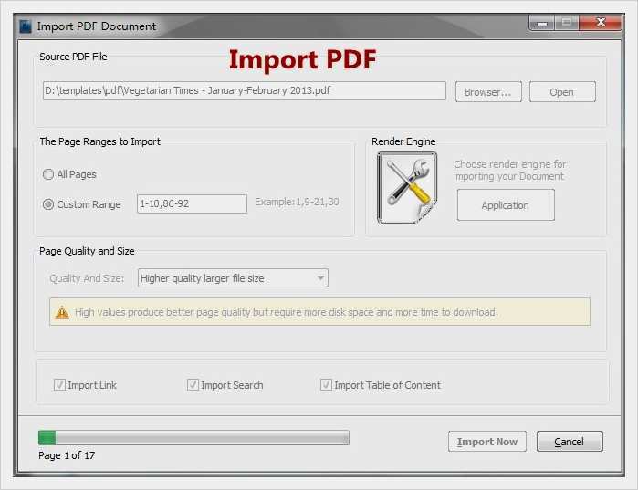Click 'The Page Ranges to Import' label
The image size is (638, 490).
100,141
